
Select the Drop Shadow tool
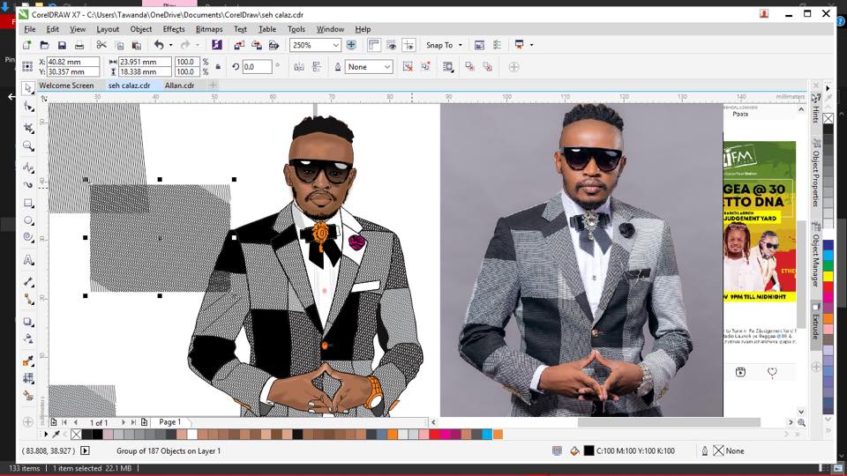[28, 322]
